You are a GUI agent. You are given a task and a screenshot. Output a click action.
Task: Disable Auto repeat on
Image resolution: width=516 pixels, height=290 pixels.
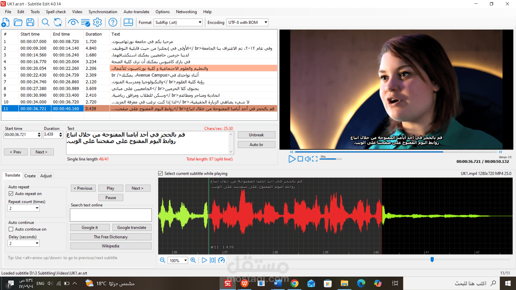11,193
